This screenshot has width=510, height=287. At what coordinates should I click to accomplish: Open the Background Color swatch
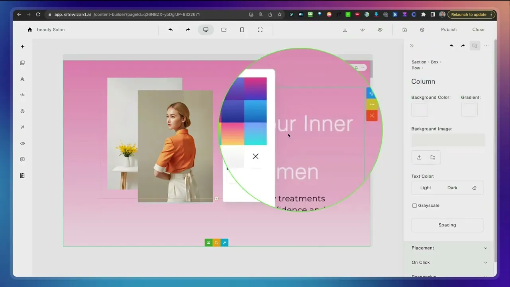pyautogui.click(x=420, y=109)
